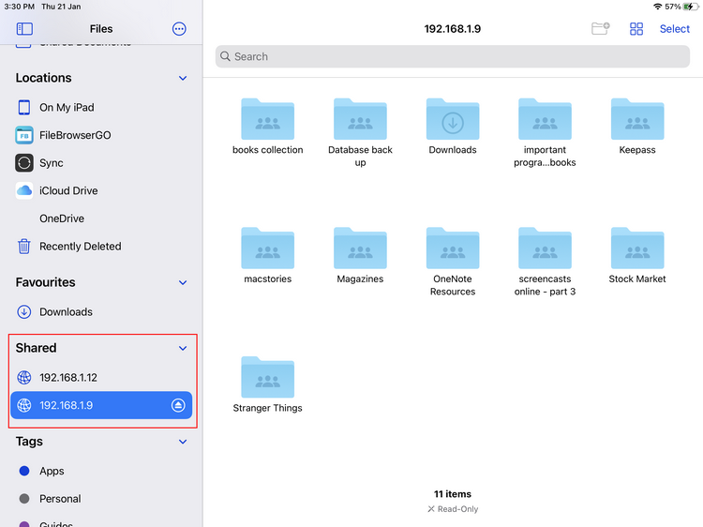This screenshot has width=703, height=527.
Task: Open the OneNote Resources folder
Action: tap(453, 262)
